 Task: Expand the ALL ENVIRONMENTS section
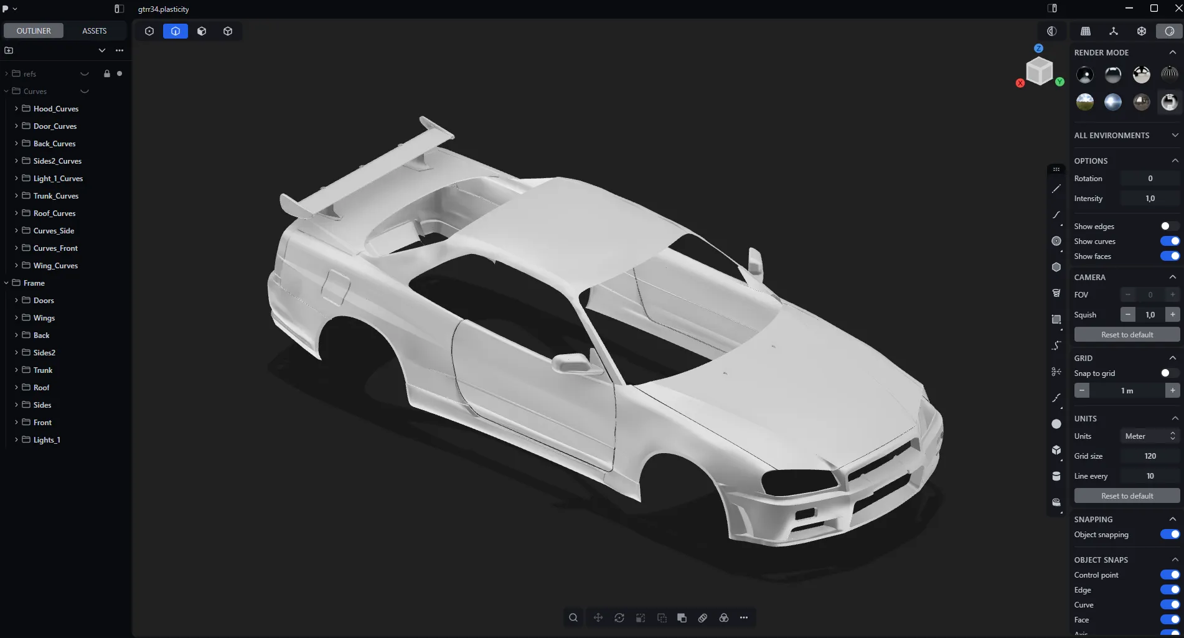point(1175,135)
